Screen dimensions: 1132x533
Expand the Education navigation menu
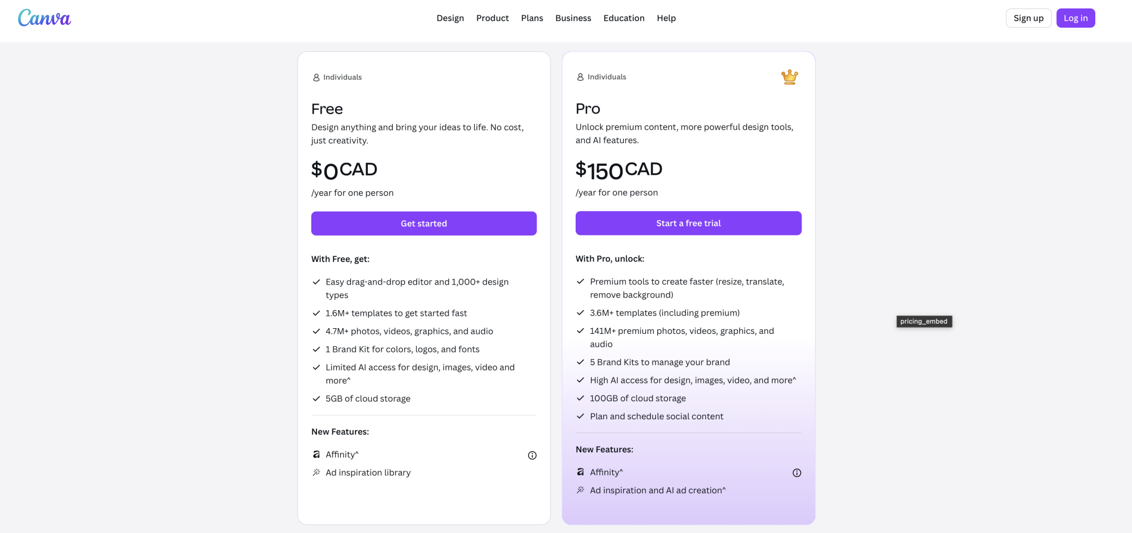pyautogui.click(x=624, y=18)
